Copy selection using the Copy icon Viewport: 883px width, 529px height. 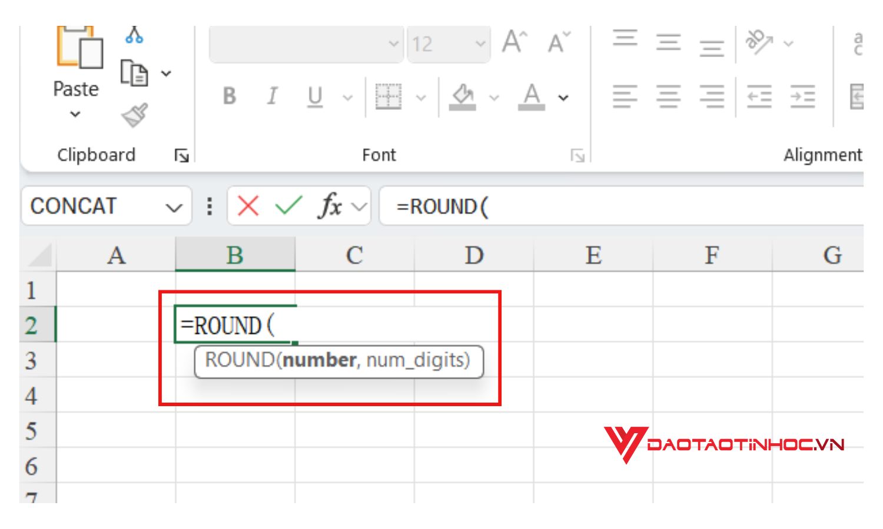[134, 73]
